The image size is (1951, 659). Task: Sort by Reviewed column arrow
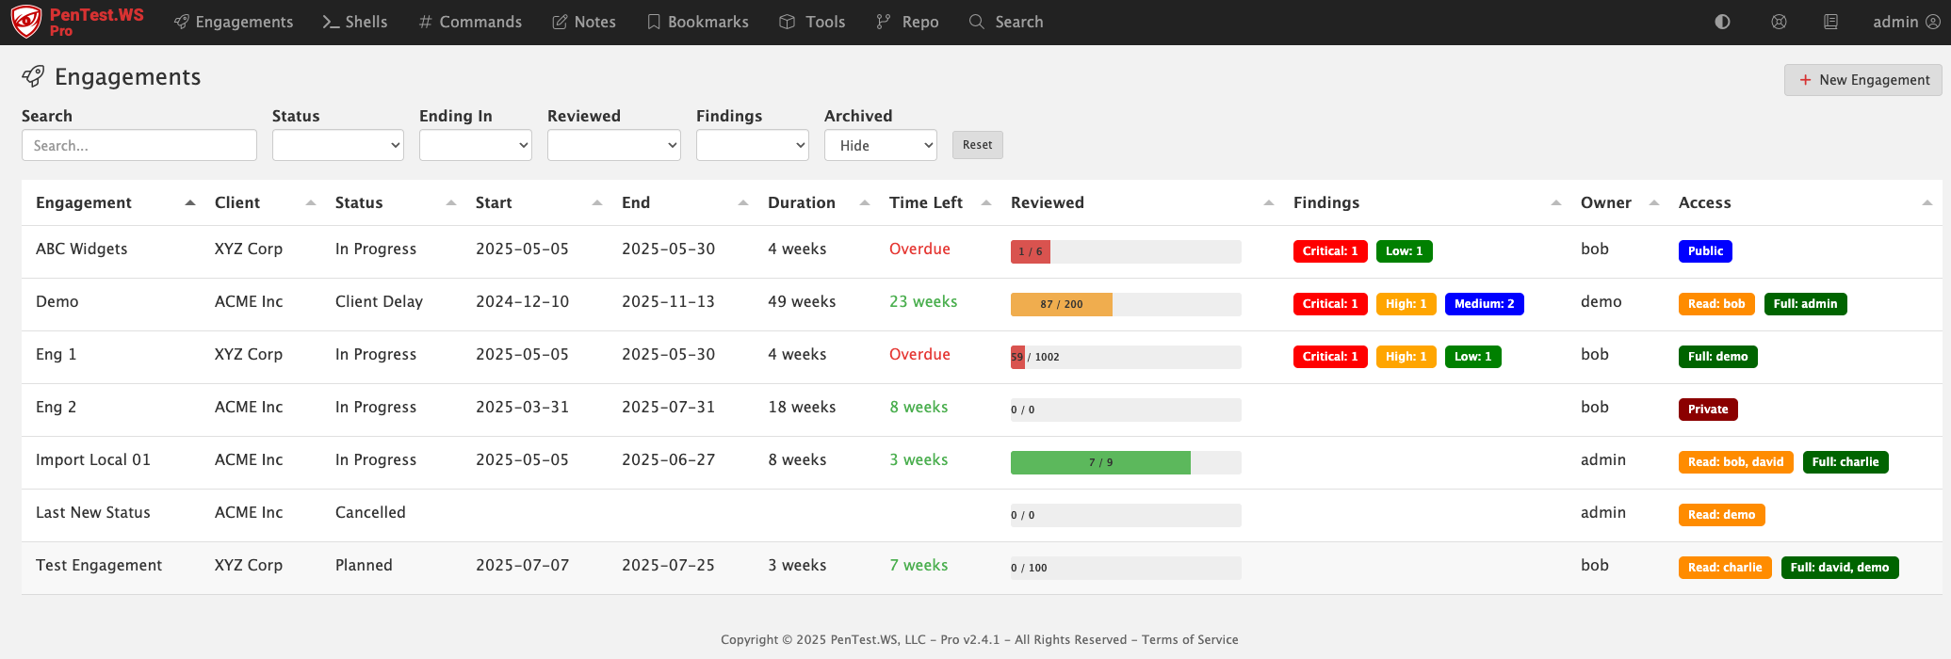pyautogui.click(x=1269, y=202)
